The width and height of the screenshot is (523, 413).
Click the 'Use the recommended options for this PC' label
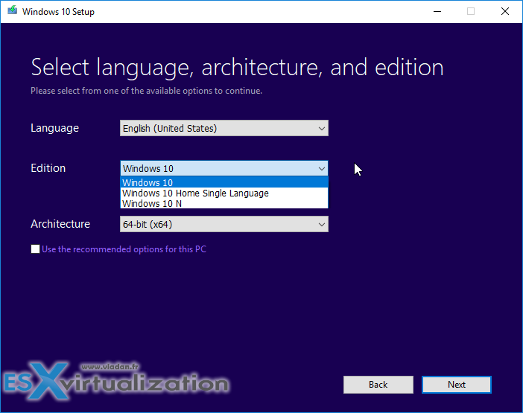124,249
